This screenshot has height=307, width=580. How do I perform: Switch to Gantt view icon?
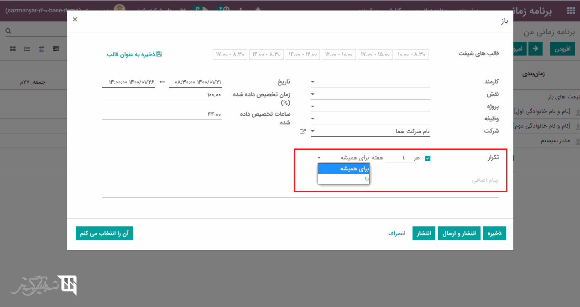click(x=56, y=49)
